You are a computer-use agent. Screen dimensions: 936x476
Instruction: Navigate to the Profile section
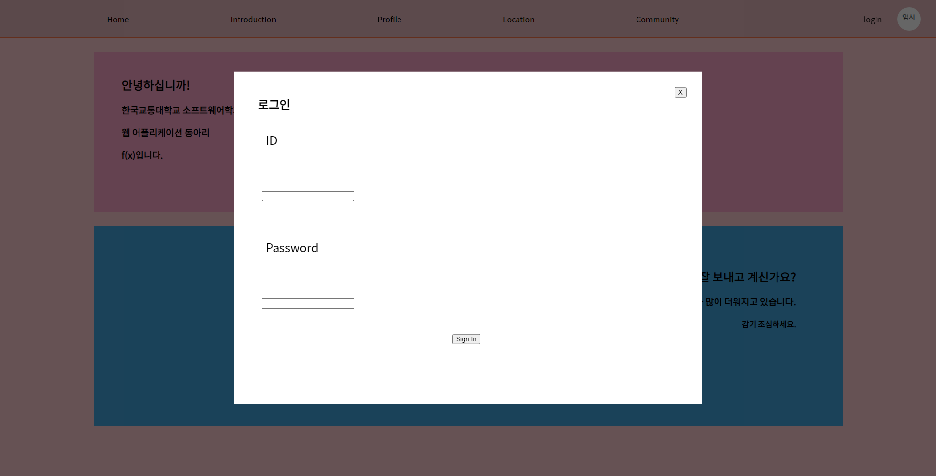tap(389, 20)
